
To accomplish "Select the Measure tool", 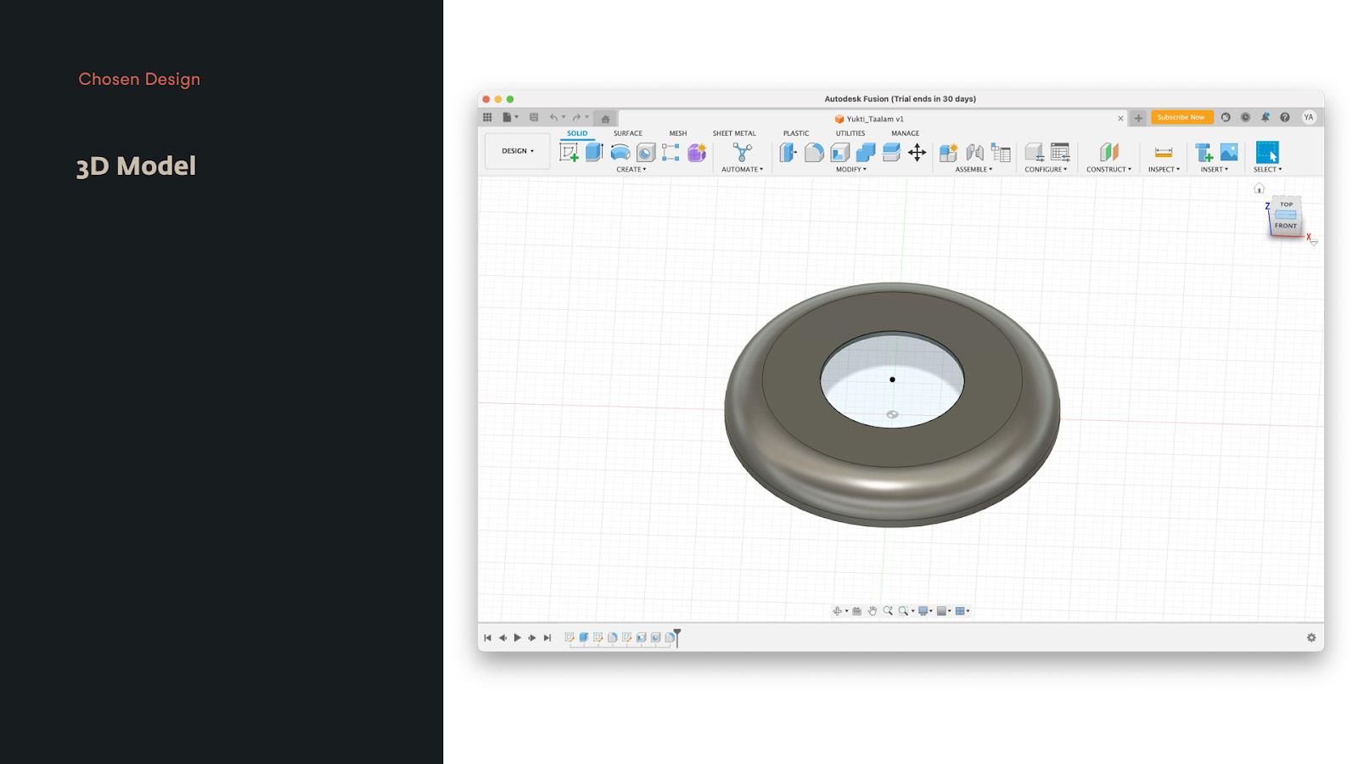I will (x=1164, y=152).
